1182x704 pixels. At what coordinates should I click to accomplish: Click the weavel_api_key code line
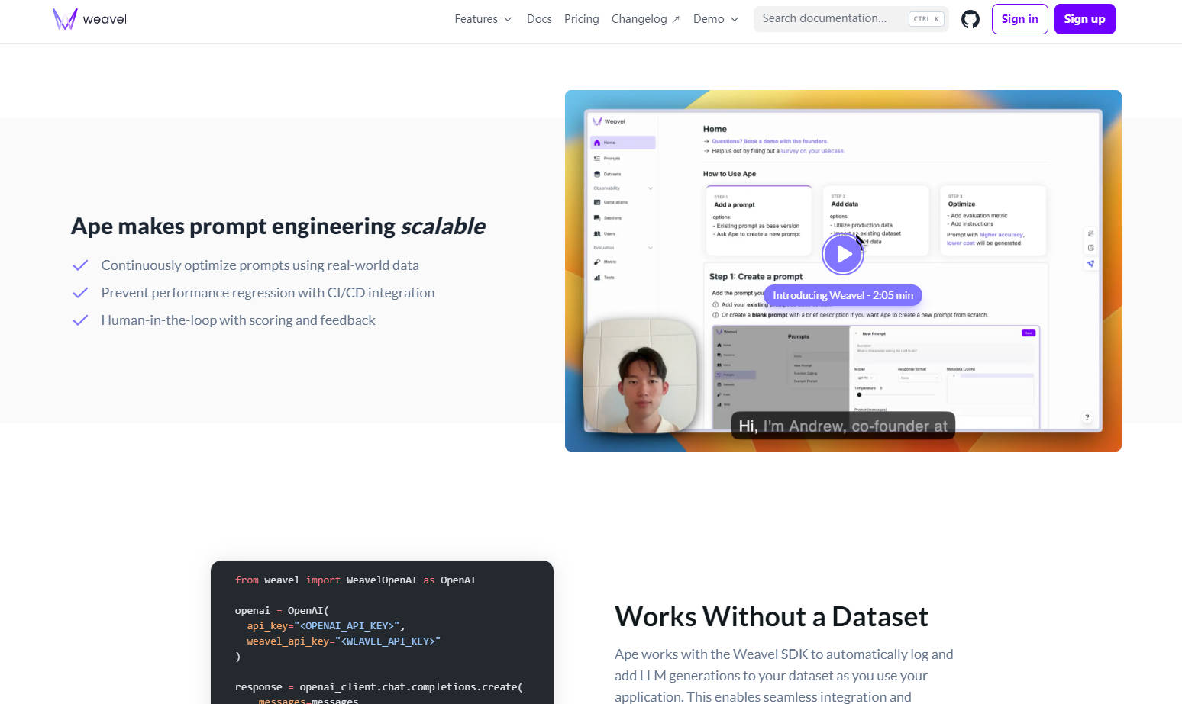[344, 641]
